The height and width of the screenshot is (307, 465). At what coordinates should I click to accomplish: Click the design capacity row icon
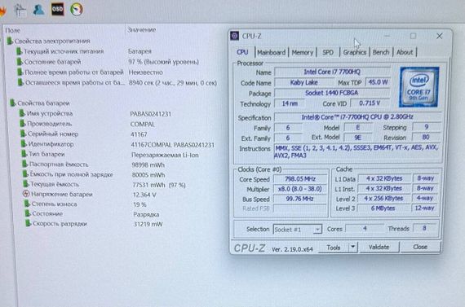tap(25, 164)
